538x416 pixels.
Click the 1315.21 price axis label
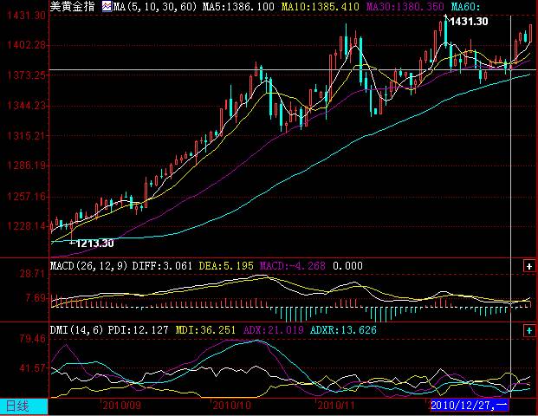[27, 135]
